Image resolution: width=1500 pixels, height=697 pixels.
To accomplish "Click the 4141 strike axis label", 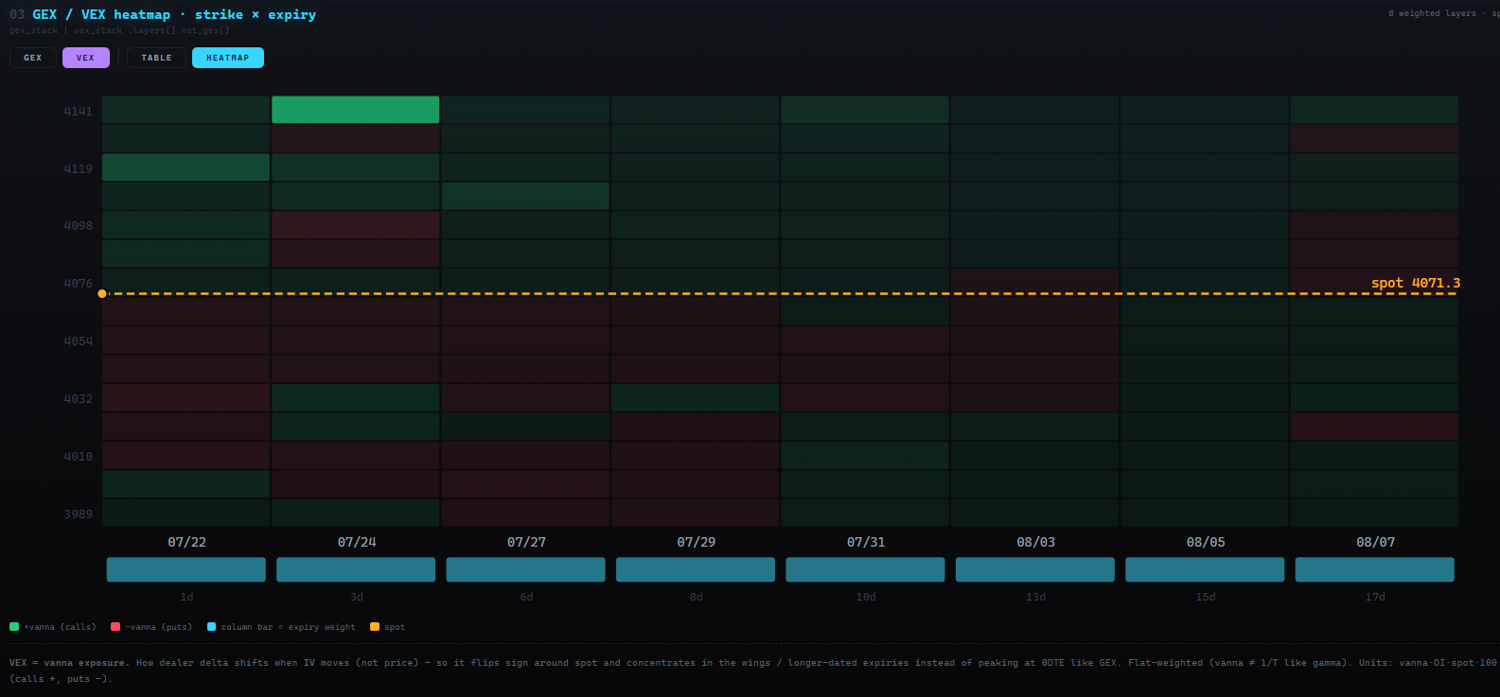I will pyautogui.click(x=79, y=111).
